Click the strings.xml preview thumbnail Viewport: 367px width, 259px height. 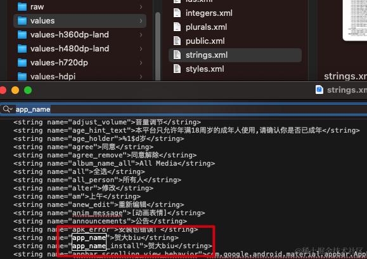coord(355,20)
